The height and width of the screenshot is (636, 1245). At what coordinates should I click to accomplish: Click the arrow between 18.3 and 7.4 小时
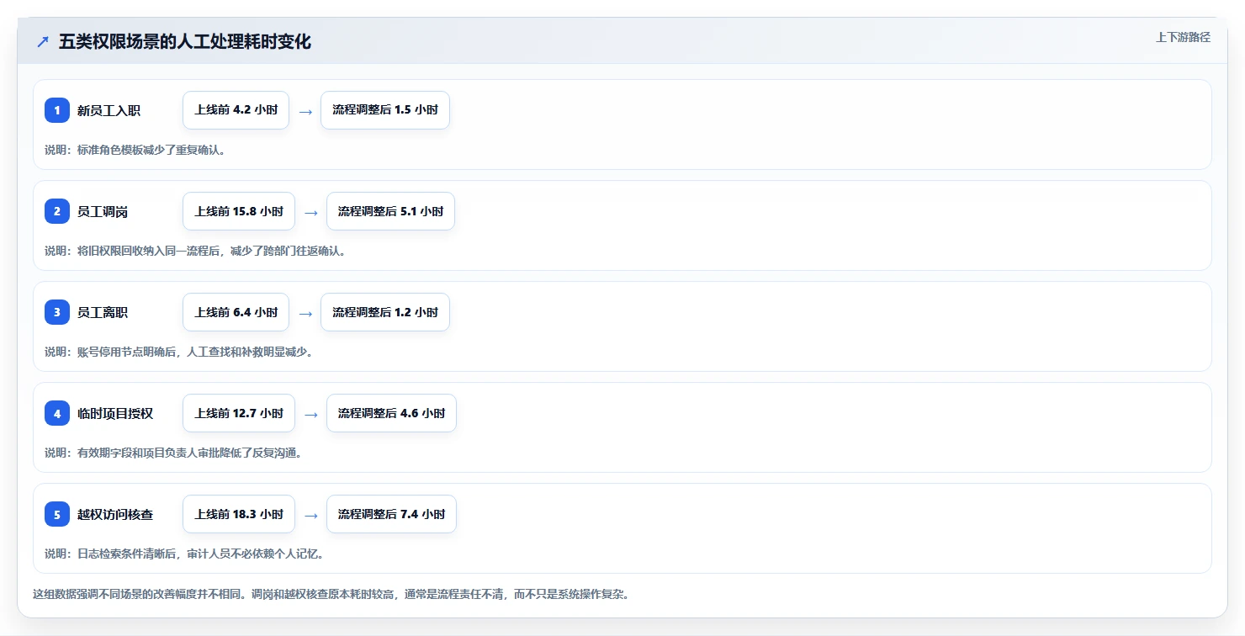click(311, 515)
